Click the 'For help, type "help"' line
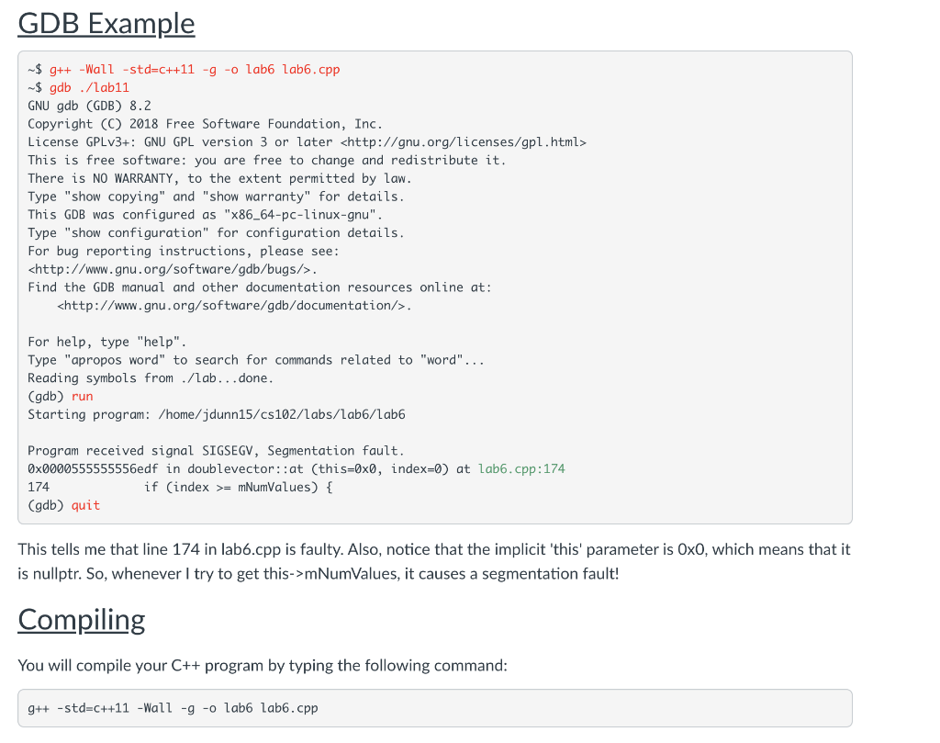940x743 pixels. pyautogui.click(x=106, y=342)
